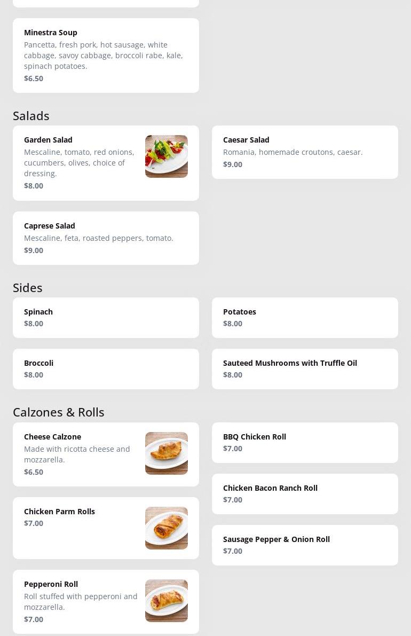Viewport: 411px width, 636px height.
Task: Add Spinach side to the order
Action: 106,318
